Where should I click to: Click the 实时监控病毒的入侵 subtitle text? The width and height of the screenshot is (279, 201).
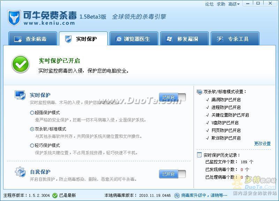pyautogui.click(x=84, y=71)
